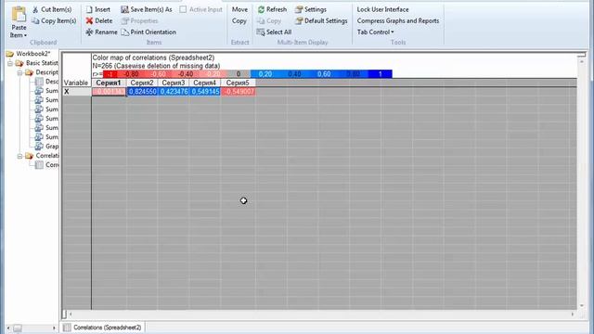Select the Серия3 column header
594x334 pixels.
pyautogui.click(x=174, y=83)
